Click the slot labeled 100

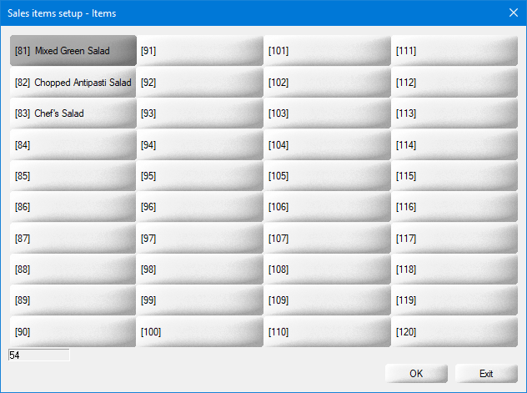point(200,332)
